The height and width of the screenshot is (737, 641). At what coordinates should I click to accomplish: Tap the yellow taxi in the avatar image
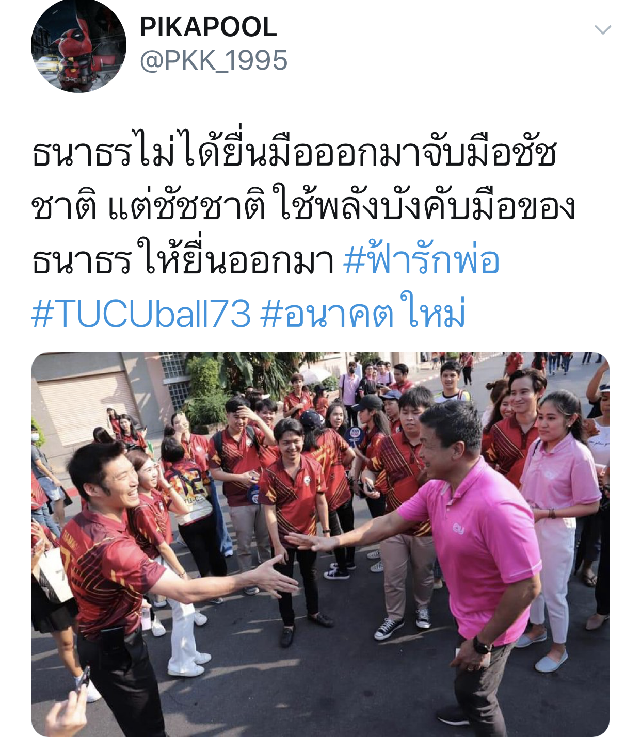pos(47,64)
